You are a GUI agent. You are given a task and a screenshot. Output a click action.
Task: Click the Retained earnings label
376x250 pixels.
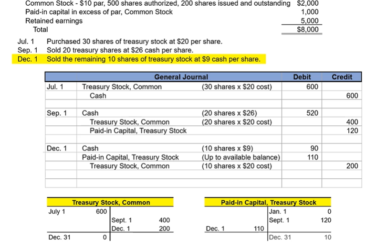point(54,21)
